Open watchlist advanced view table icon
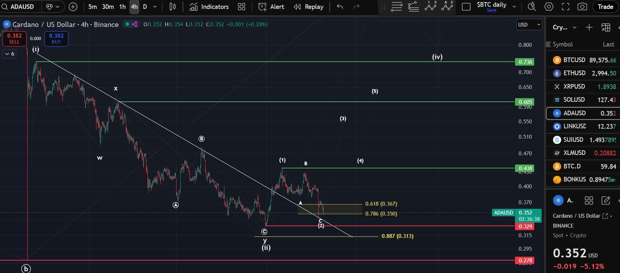Screen dimensions: 620x273 (x=606, y=27)
